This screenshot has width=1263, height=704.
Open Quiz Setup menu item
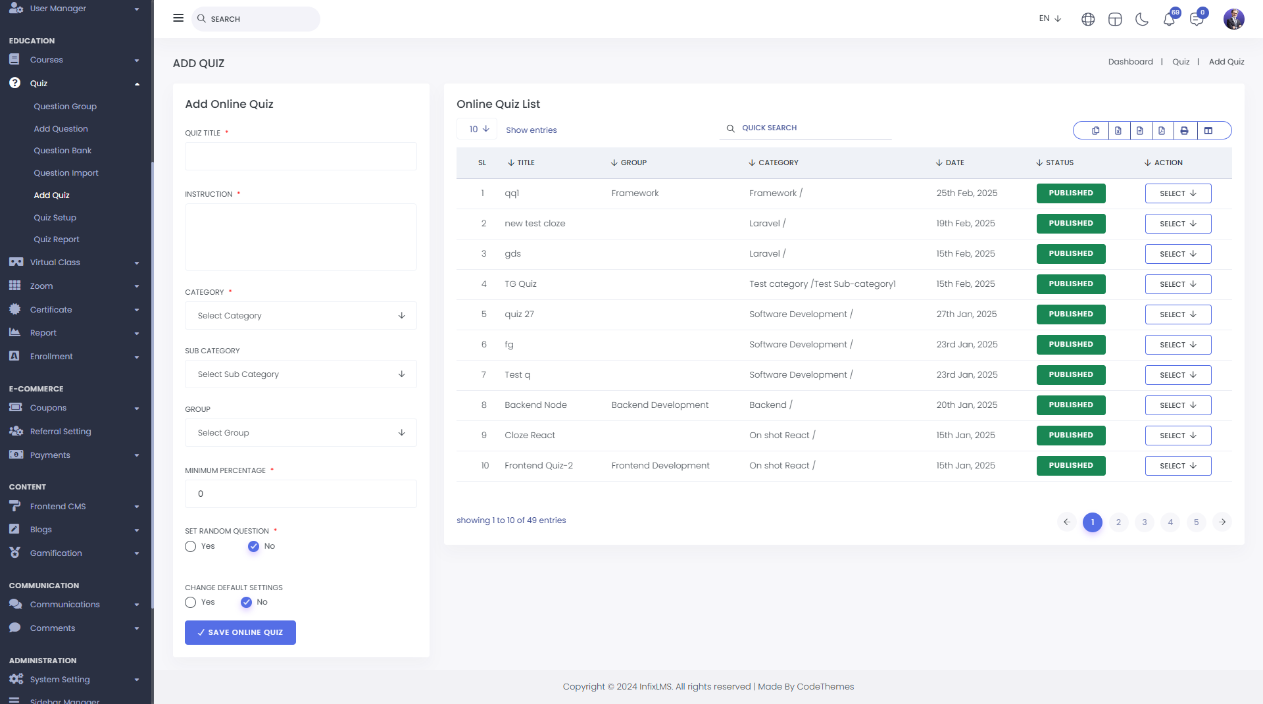click(x=55, y=217)
